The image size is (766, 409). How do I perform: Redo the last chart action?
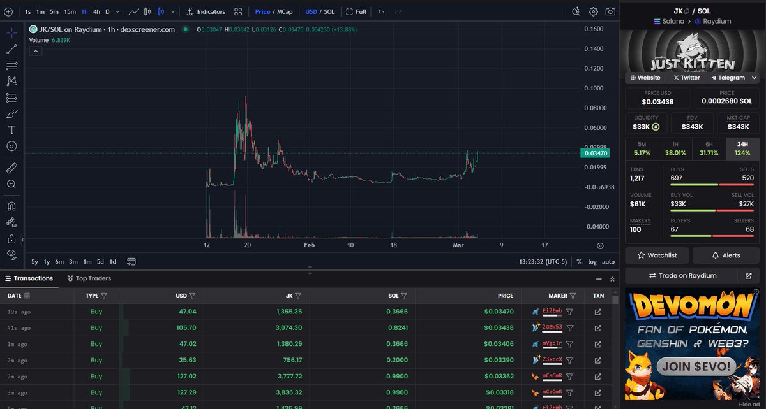click(x=398, y=11)
